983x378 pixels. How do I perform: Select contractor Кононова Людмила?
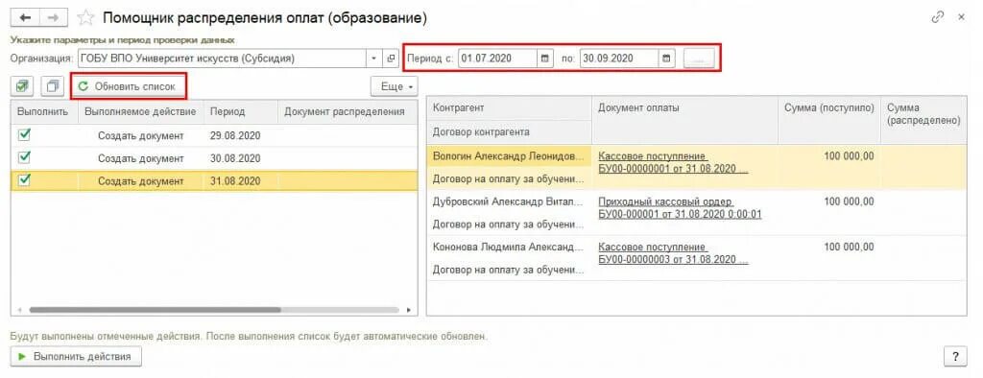click(x=509, y=247)
